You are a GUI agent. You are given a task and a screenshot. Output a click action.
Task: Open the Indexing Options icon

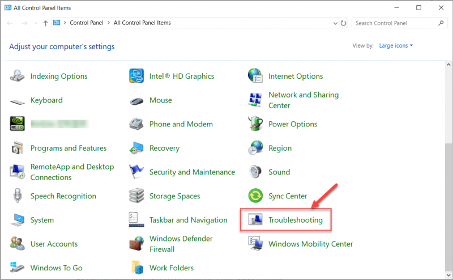17,76
